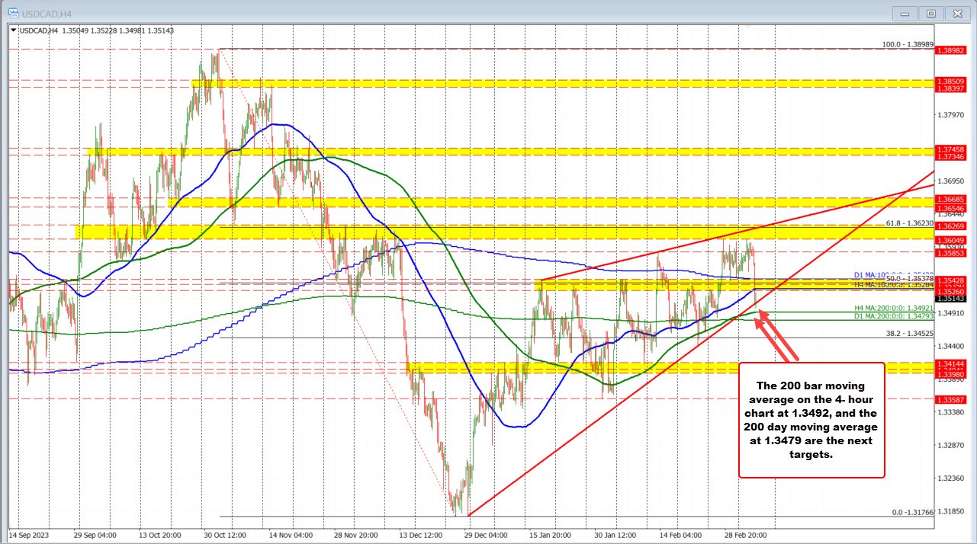Click the 38.2 - 1.34525 Fibonacci label
The image size is (977, 544).
click(909, 332)
